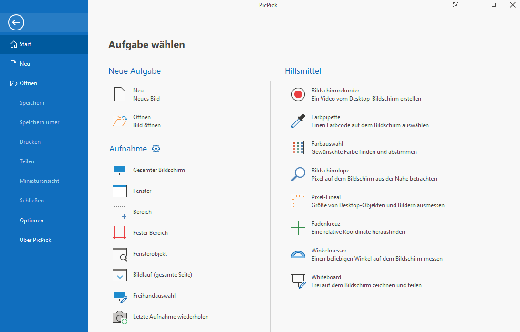
Task: Open capture settings gear next to Aufnahme
Action: [156, 149]
